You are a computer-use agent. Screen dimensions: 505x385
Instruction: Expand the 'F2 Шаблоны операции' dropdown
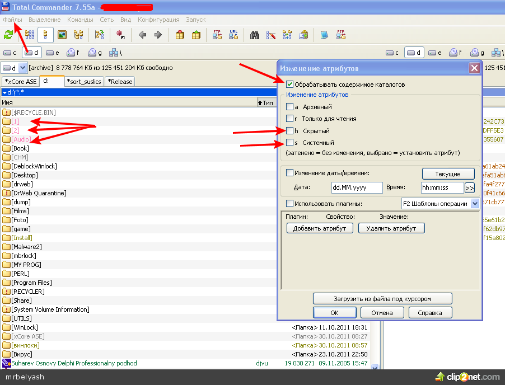475,204
